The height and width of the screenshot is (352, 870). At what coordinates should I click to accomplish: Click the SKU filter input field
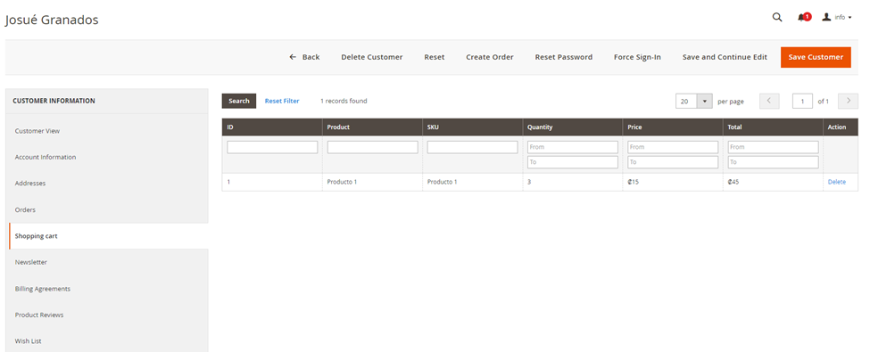click(x=473, y=147)
